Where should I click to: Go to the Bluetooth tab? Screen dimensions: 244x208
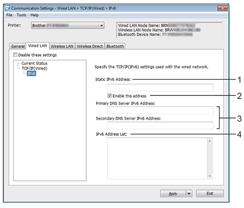coord(115,46)
